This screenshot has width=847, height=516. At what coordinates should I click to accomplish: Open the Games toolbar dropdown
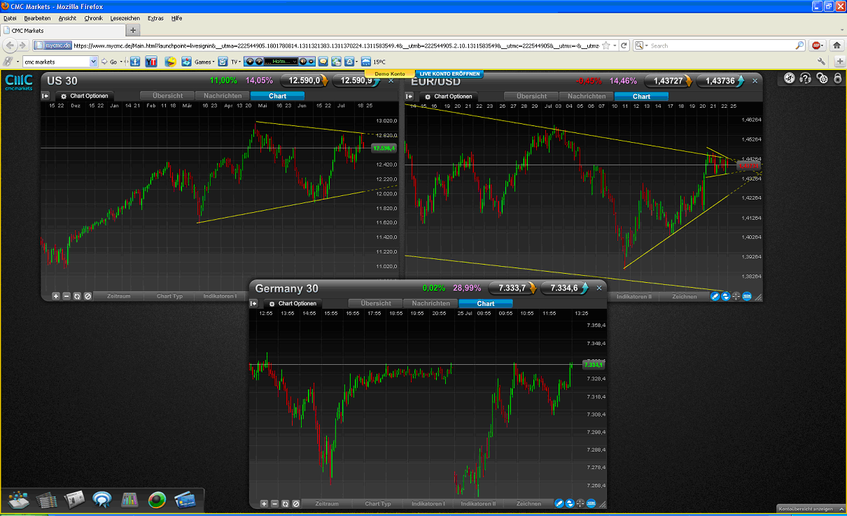click(204, 62)
